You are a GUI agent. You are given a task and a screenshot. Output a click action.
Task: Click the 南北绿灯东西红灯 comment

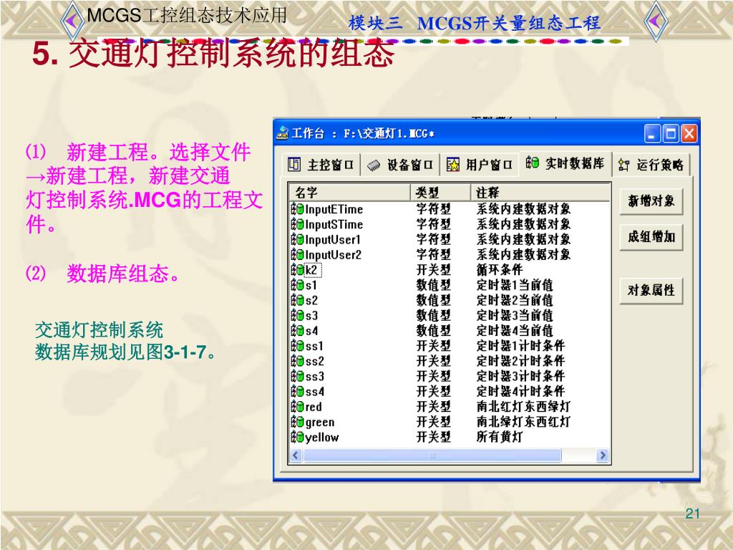(x=523, y=422)
